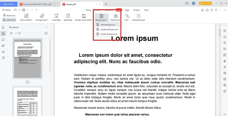Click the Redo arrow
The image size is (228, 129).
[x=32, y=10]
